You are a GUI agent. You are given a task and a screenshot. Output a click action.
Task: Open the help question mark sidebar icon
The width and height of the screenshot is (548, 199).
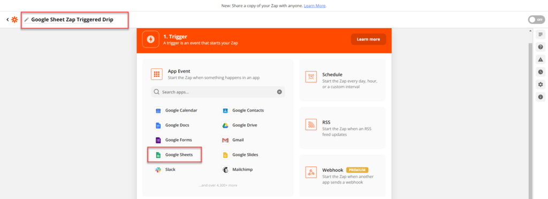tap(541, 47)
